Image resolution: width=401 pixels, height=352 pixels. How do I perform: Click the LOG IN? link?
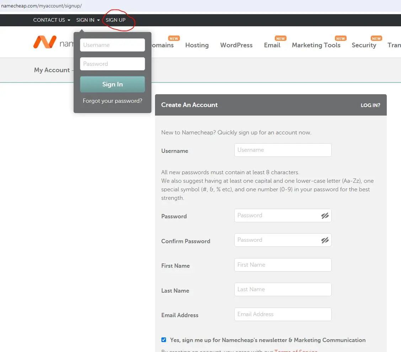coord(370,105)
